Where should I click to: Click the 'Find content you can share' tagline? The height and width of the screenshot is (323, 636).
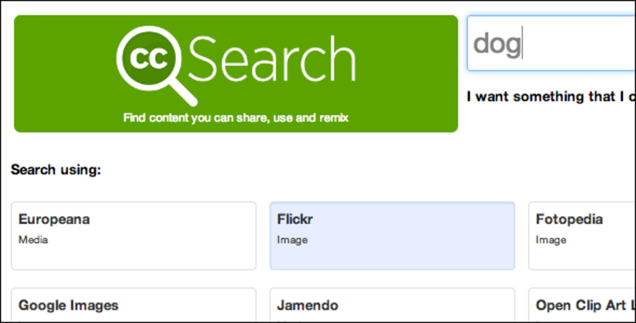tap(236, 117)
